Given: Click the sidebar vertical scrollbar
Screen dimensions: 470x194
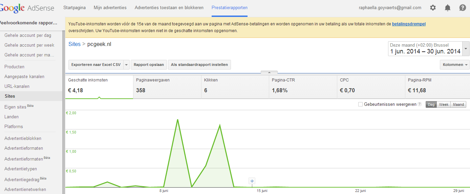Looking at the screenshot, I should tap(64, 112).
